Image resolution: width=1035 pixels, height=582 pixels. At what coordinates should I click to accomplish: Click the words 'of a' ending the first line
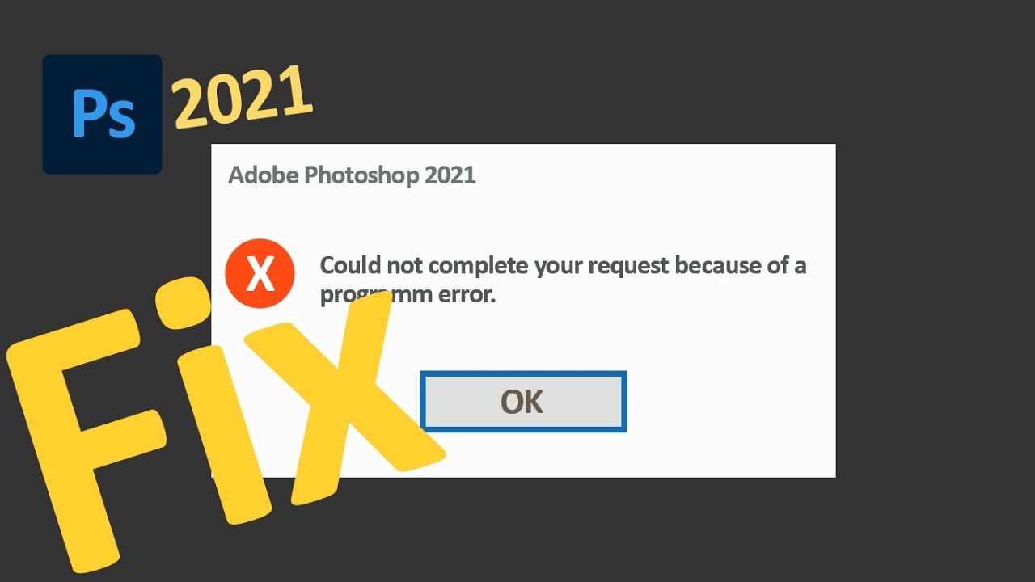[788, 265]
